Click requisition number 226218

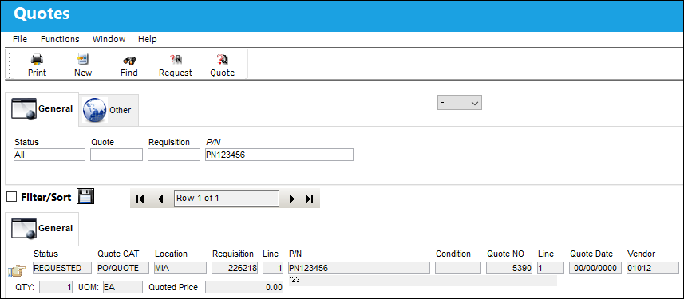tap(235, 268)
